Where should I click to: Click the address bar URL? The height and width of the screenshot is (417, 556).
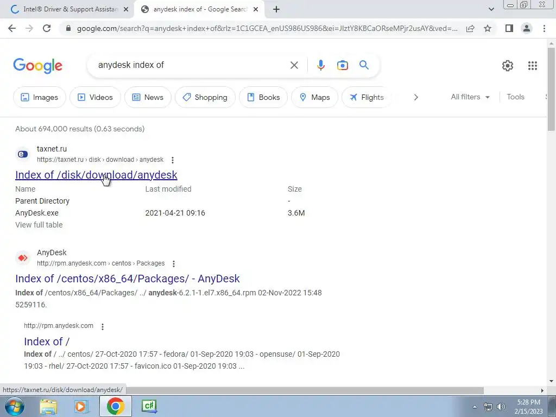click(267, 28)
